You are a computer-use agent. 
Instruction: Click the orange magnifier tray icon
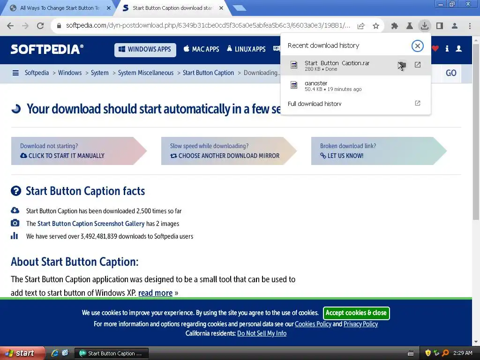point(446,353)
